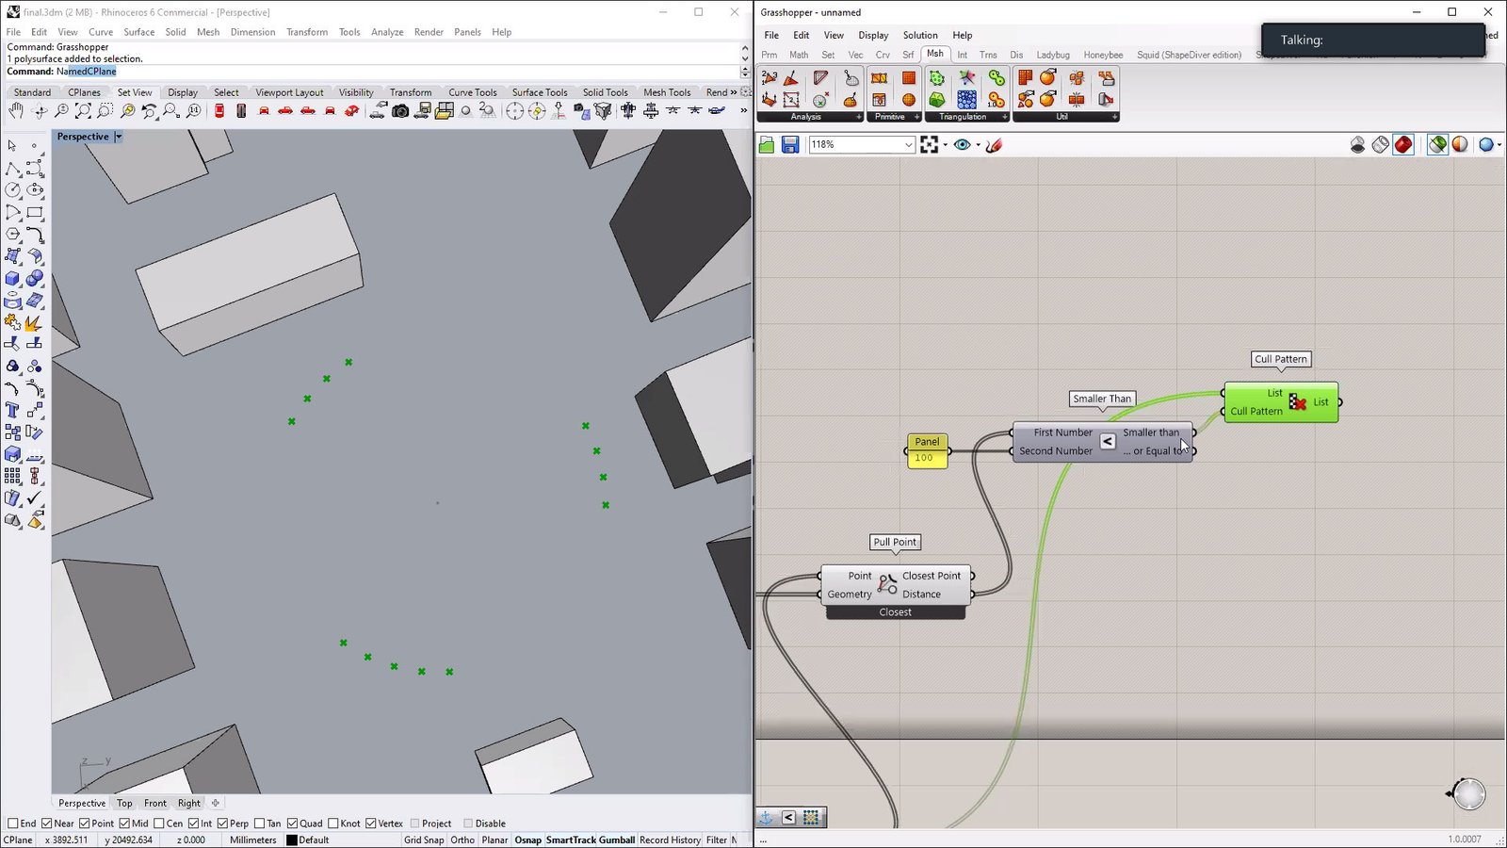Click the camera screenshot icon in toolbar
Screen dimensions: 1507x848
[400, 111]
